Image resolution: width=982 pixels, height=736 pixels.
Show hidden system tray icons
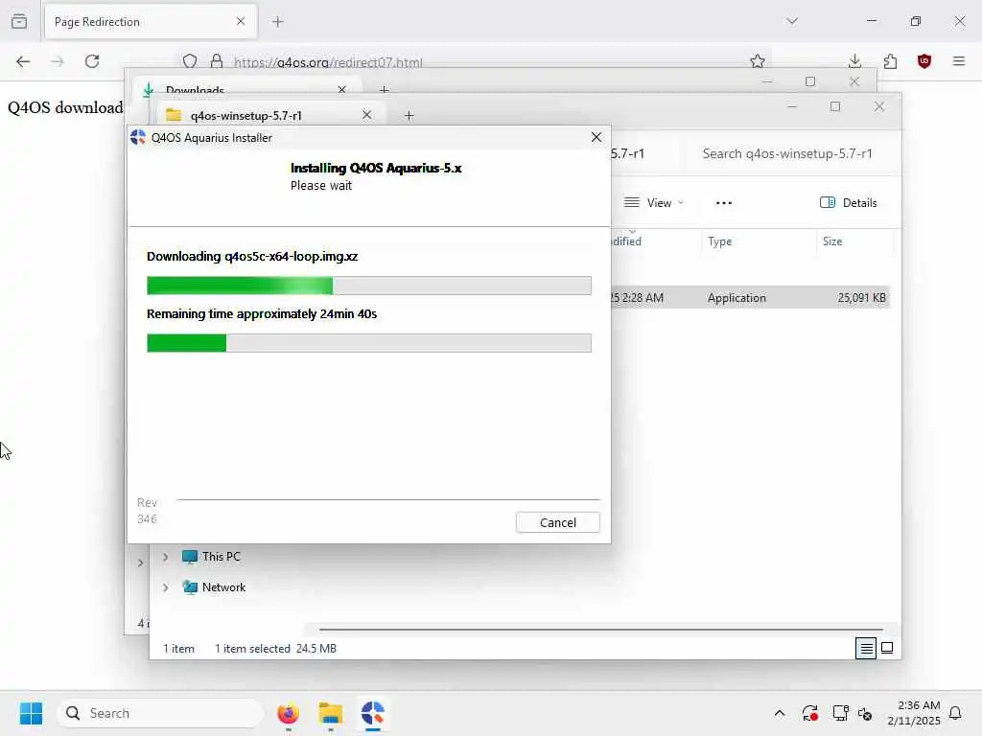(780, 713)
